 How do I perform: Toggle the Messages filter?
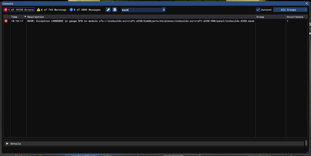[85, 10]
